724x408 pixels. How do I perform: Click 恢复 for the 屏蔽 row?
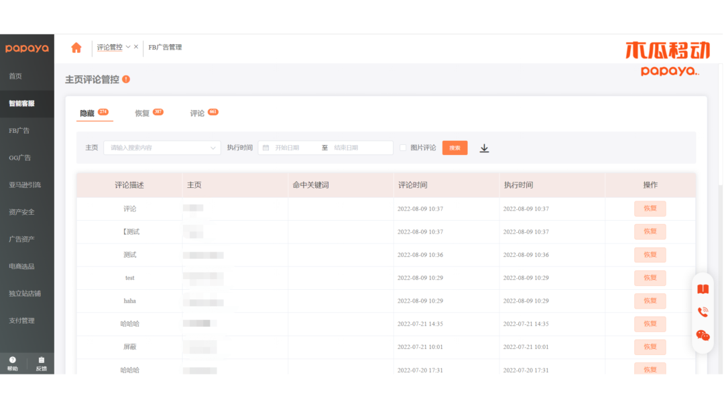point(650,346)
